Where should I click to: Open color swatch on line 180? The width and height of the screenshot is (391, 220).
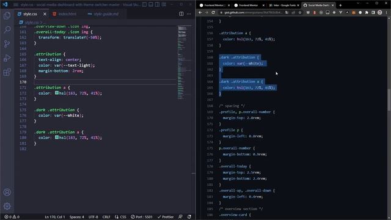point(57,137)
